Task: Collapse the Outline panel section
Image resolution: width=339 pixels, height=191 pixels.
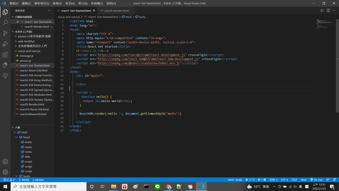Action: point(13,128)
